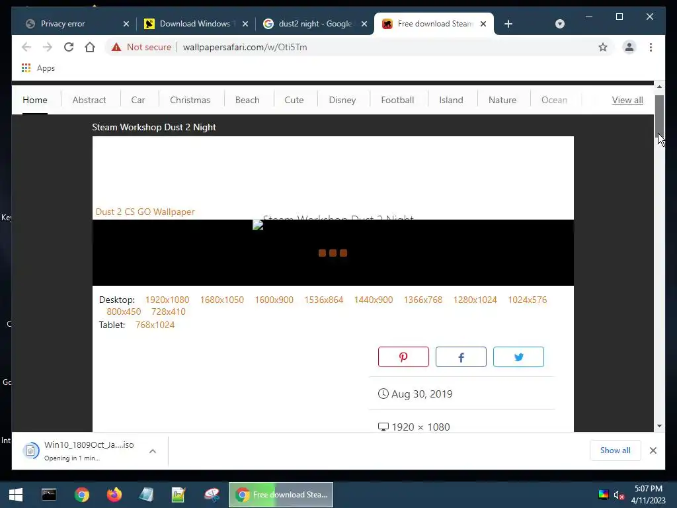Open the Nature wallpaper category
This screenshot has width=677, height=508.
click(x=502, y=100)
